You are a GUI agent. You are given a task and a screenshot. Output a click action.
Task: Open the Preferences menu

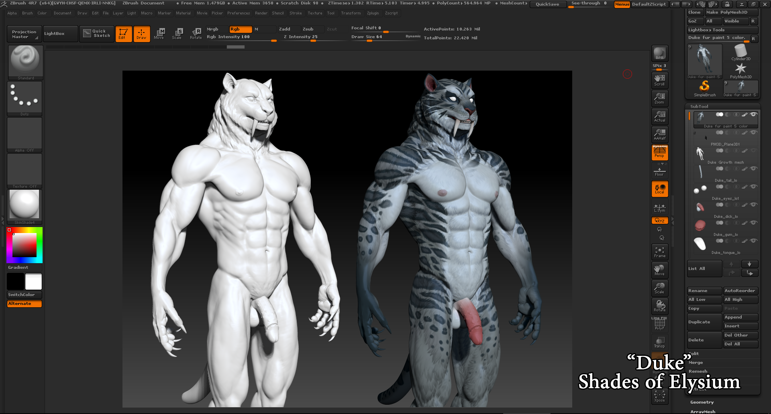(x=239, y=13)
